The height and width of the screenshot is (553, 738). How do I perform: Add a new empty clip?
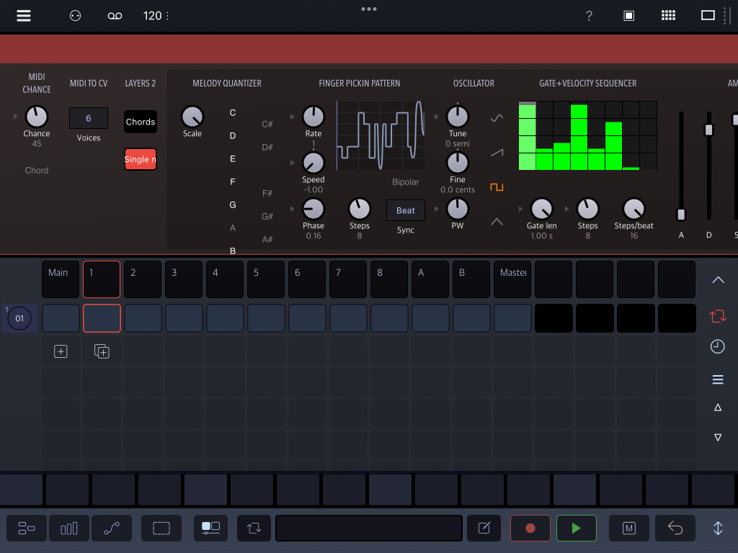click(x=61, y=351)
